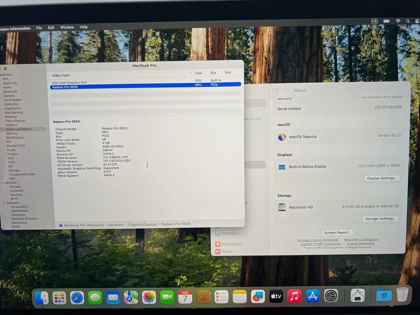This screenshot has width=420, height=315.
Task: Select Intel UHD Graphics 630 row
Action: click(146, 81)
